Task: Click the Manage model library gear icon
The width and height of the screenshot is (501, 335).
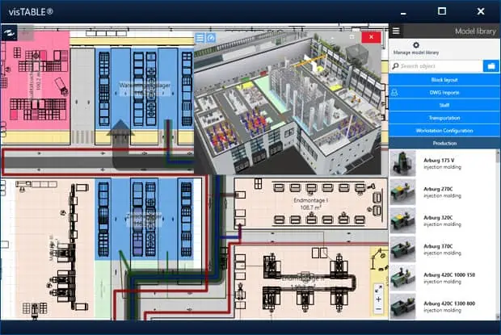Action: [415, 45]
